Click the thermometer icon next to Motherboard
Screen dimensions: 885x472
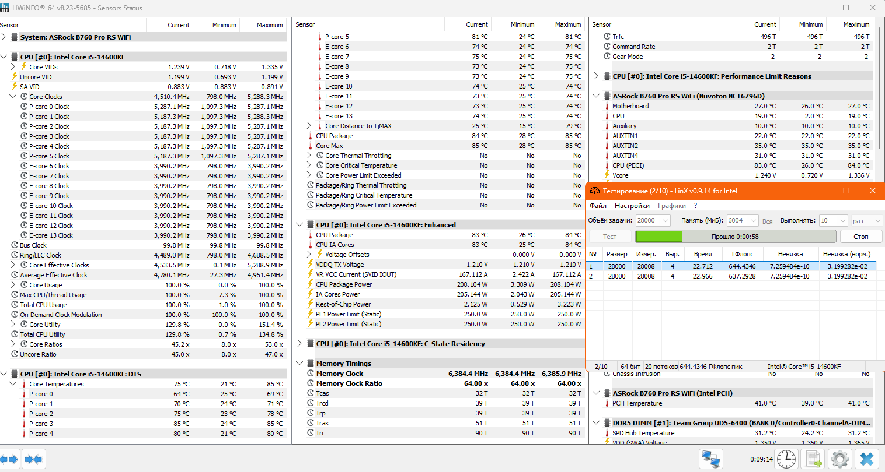pos(607,106)
